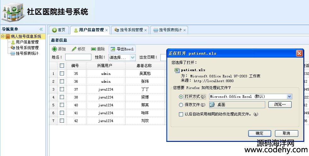
Task: Close the 挂号系统管理 tab
Action: (x=146, y=30)
